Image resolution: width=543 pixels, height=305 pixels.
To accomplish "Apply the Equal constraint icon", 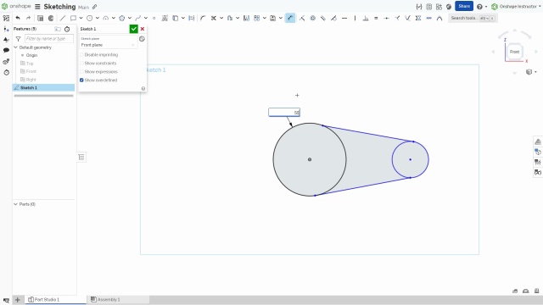I will point(376,18).
